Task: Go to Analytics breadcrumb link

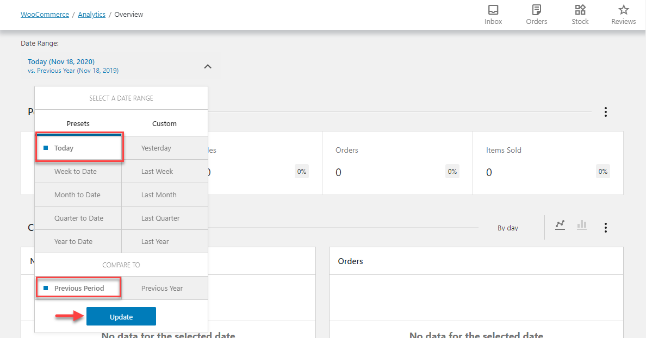Action: [x=91, y=15]
